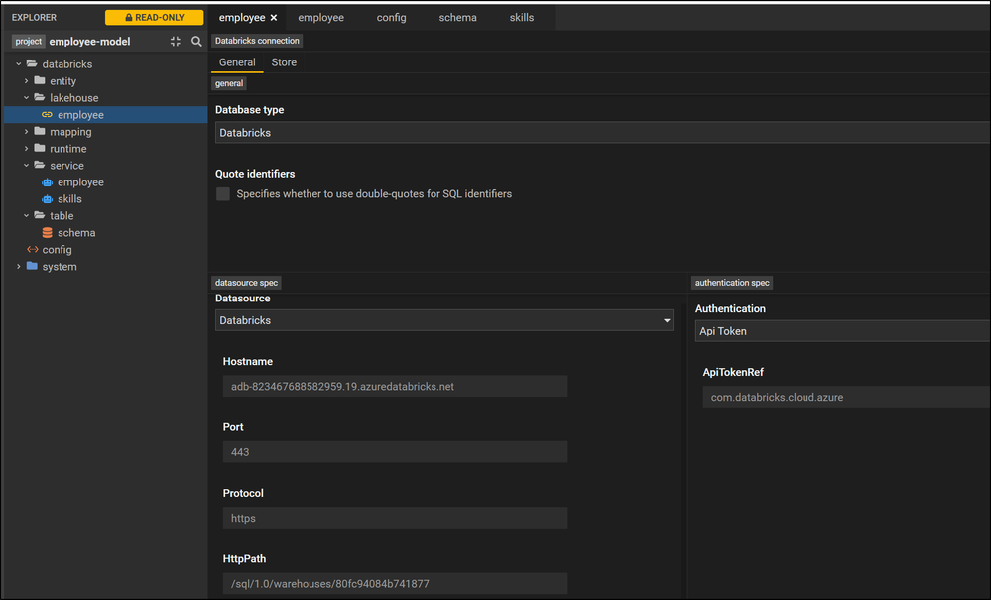Collapse the table folder chevron
991x600 pixels.
[26, 216]
